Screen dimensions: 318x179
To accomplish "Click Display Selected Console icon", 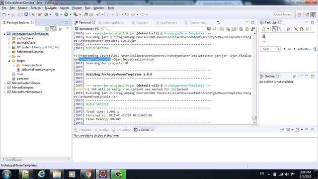I will (288, 130).
